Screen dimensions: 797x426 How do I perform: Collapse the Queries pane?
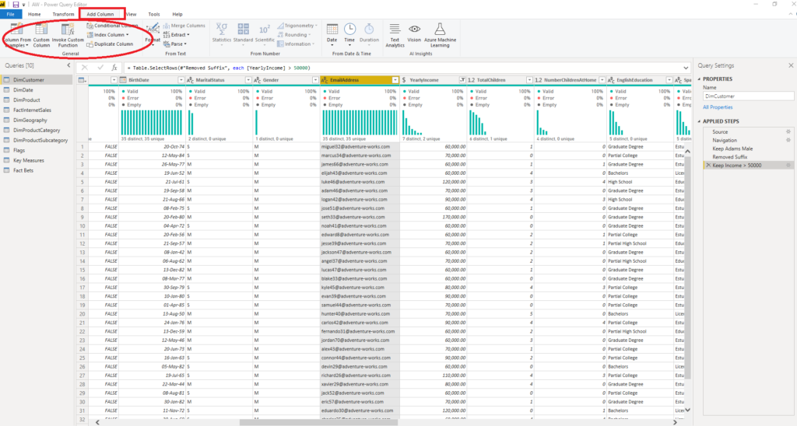pos(68,65)
